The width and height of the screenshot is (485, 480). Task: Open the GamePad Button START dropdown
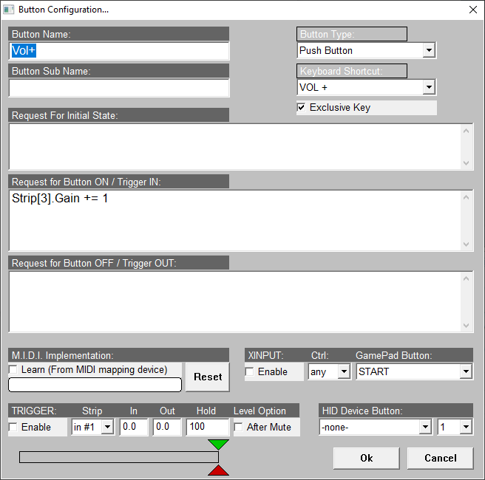466,371
